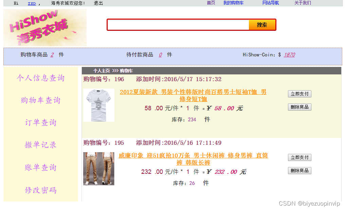Click the white T-shirt product thumbnail

tap(98, 105)
